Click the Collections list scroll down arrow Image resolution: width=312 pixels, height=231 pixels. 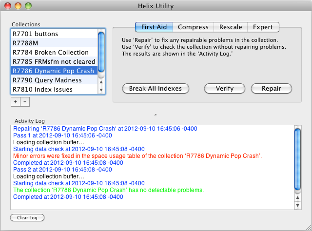point(101,90)
